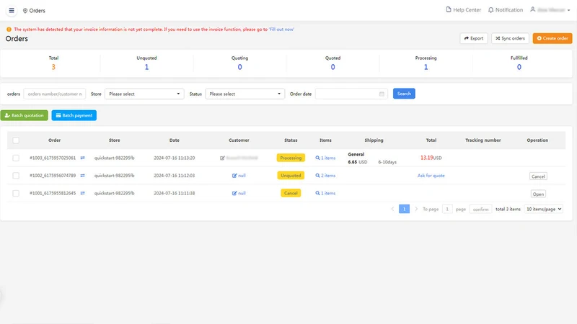Click the Batch quotation button
This screenshot has width=577, height=324.
point(25,115)
